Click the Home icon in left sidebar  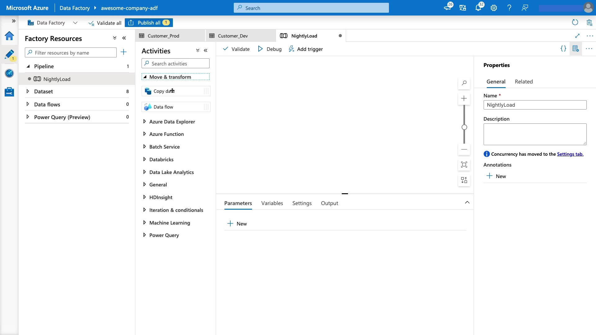[9, 36]
